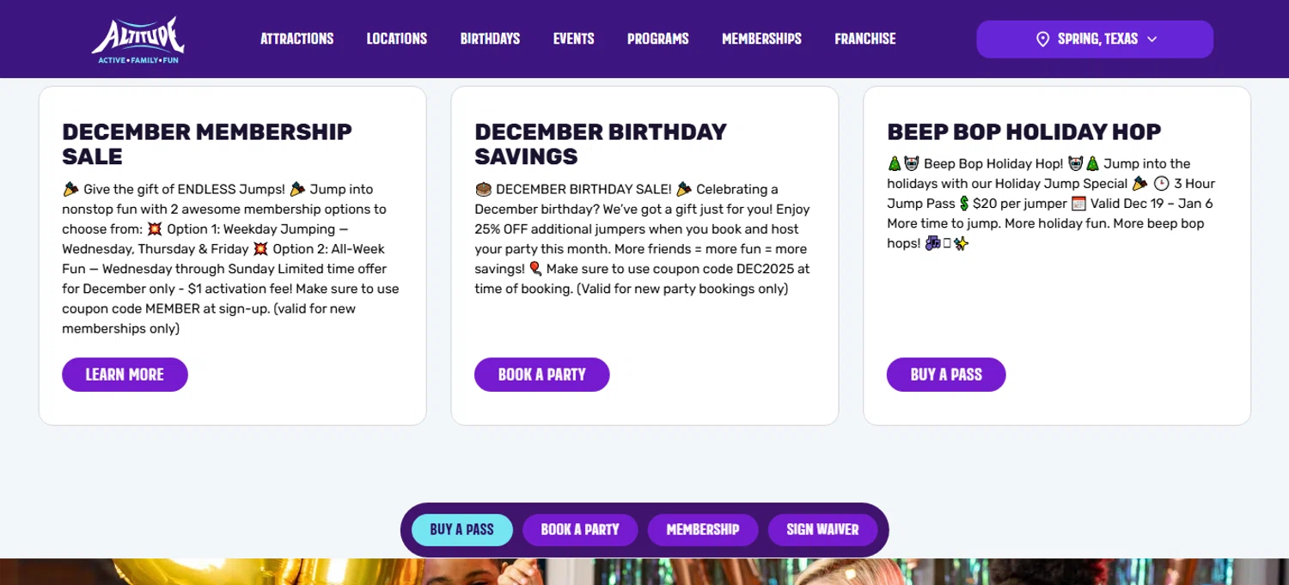This screenshot has height=585, width=1289.
Task: Open the Programs menu item
Action: pos(657,39)
